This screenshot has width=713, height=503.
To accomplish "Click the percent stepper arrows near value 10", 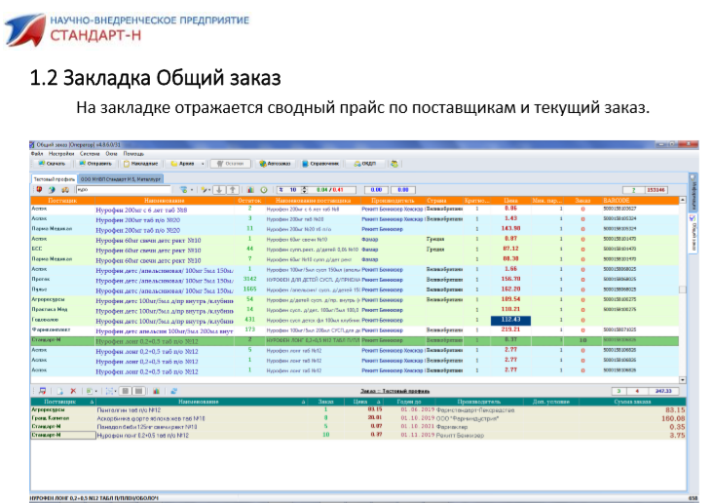I will tap(304, 190).
